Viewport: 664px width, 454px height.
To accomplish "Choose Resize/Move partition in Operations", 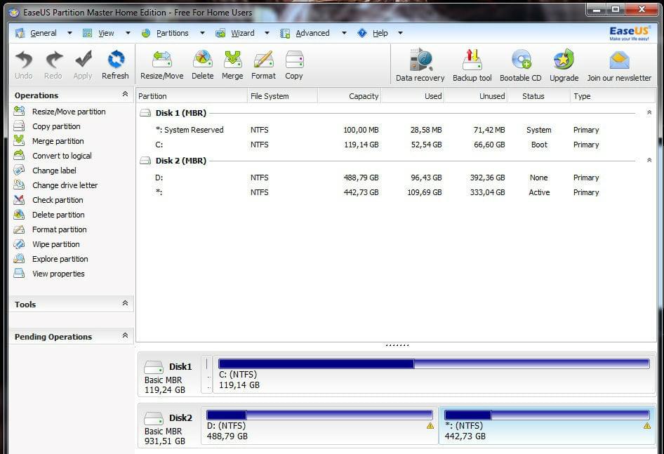I will pos(69,112).
